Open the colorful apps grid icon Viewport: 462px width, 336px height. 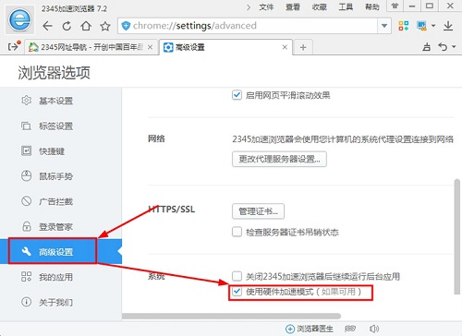[x=404, y=26]
